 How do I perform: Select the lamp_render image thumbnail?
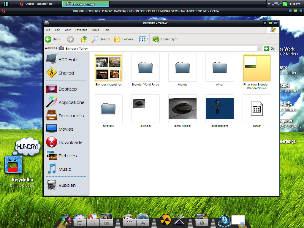click(x=183, y=109)
